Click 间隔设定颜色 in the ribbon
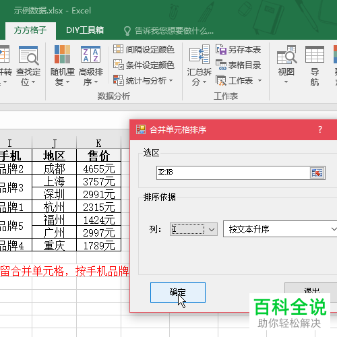The width and height of the screenshot is (337, 337). pyautogui.click(x=144, y=49)
